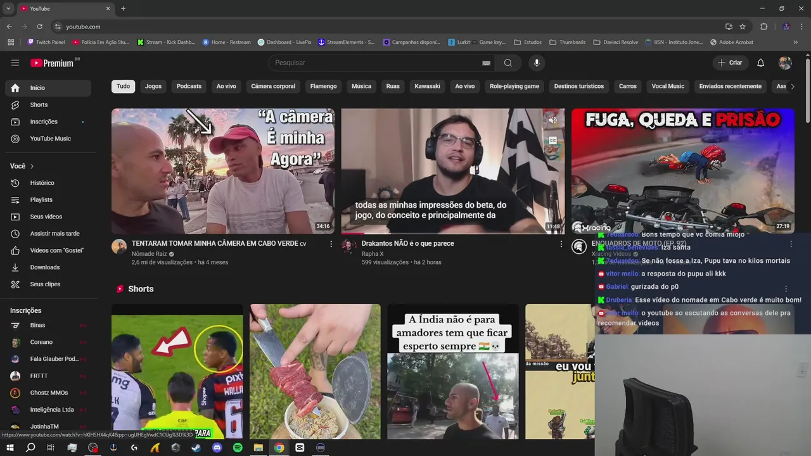Open Assistir mais tarde list
Screen dimensions: 811x456
[48, 234]
